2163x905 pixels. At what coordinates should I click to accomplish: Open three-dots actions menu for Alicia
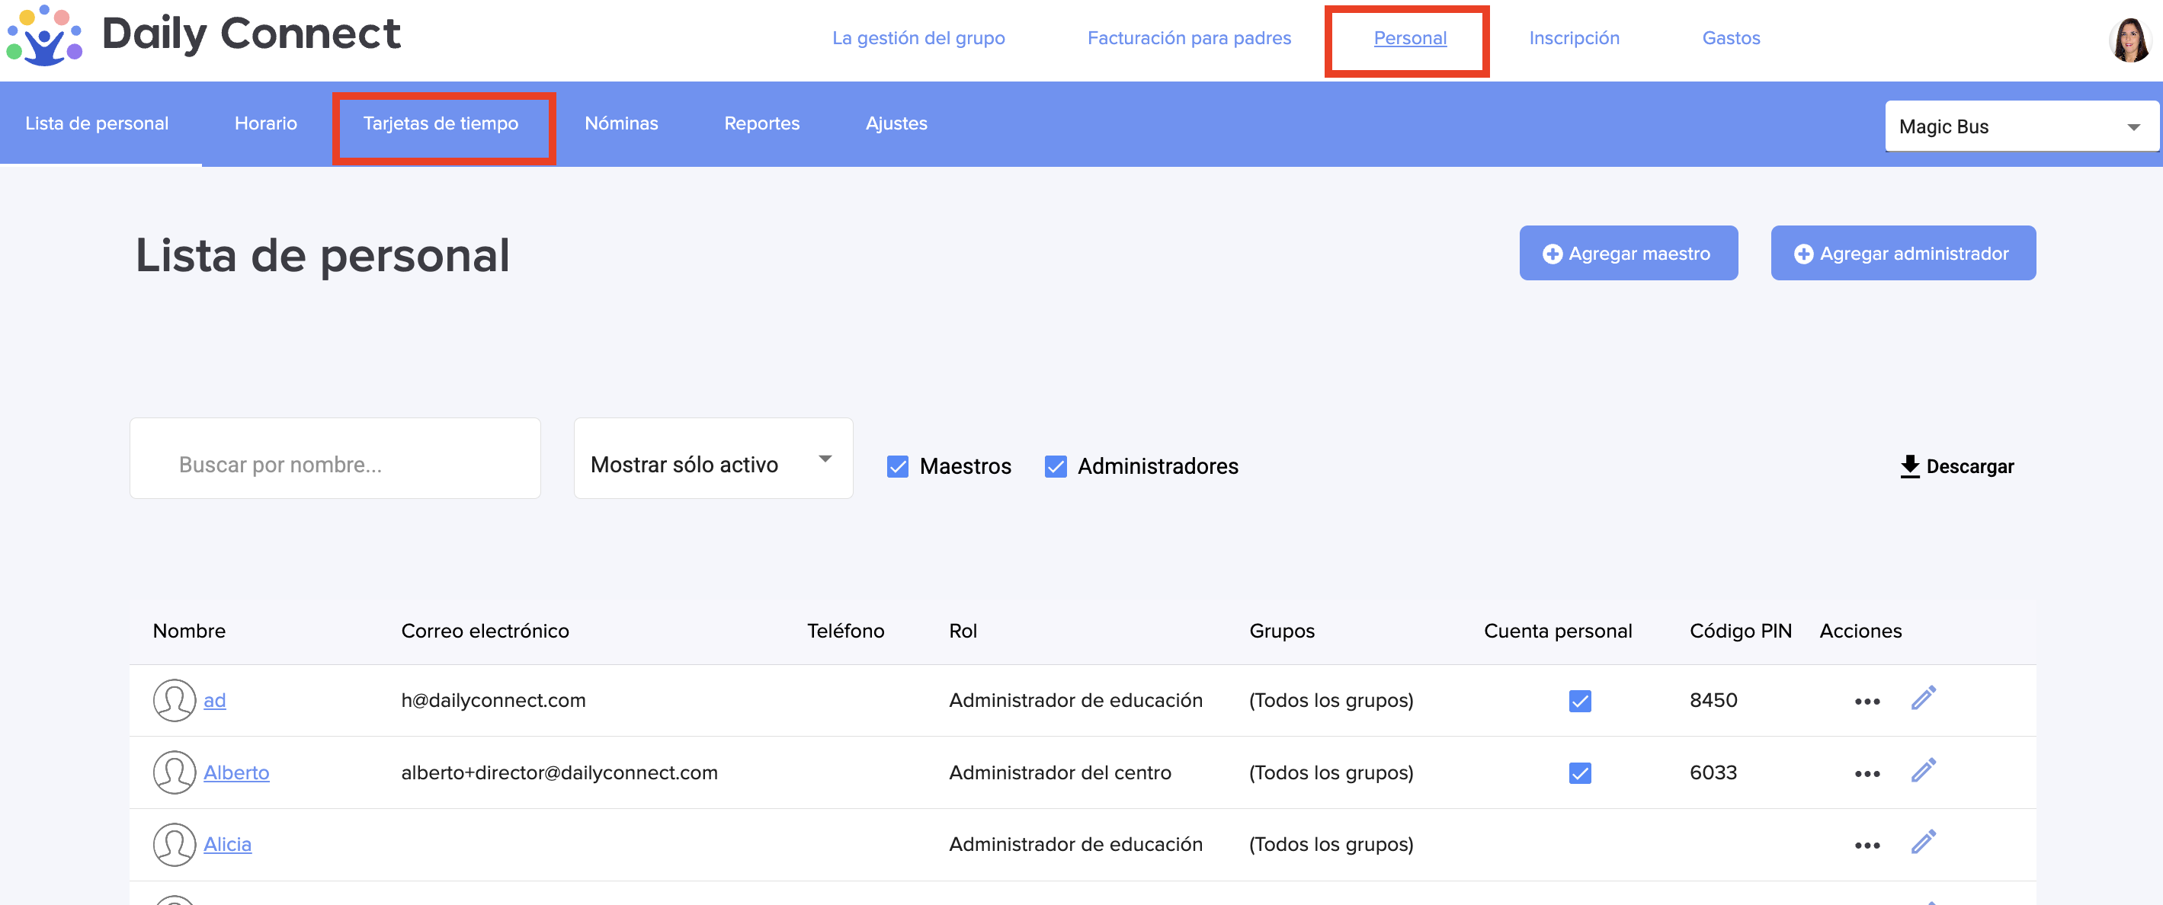pos(1867,846)
